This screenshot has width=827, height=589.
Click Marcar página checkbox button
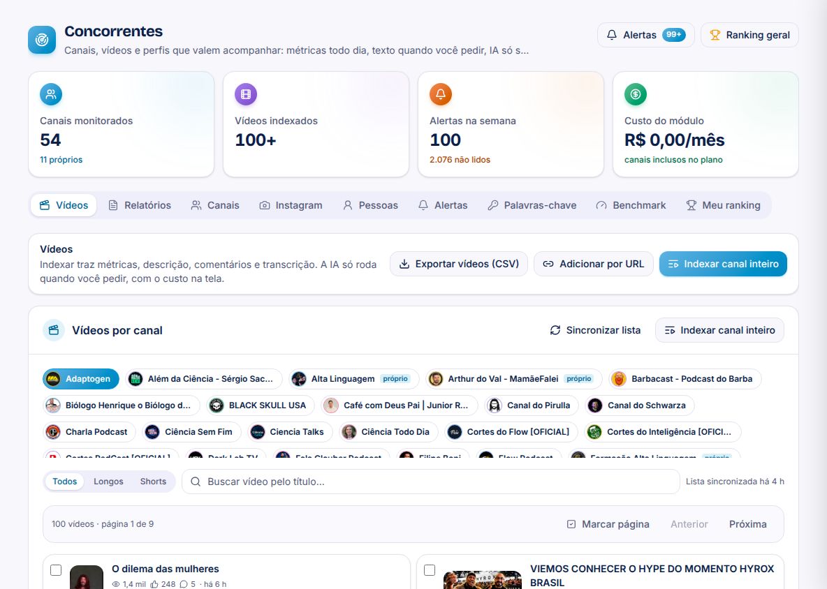[x=608, y=524]
